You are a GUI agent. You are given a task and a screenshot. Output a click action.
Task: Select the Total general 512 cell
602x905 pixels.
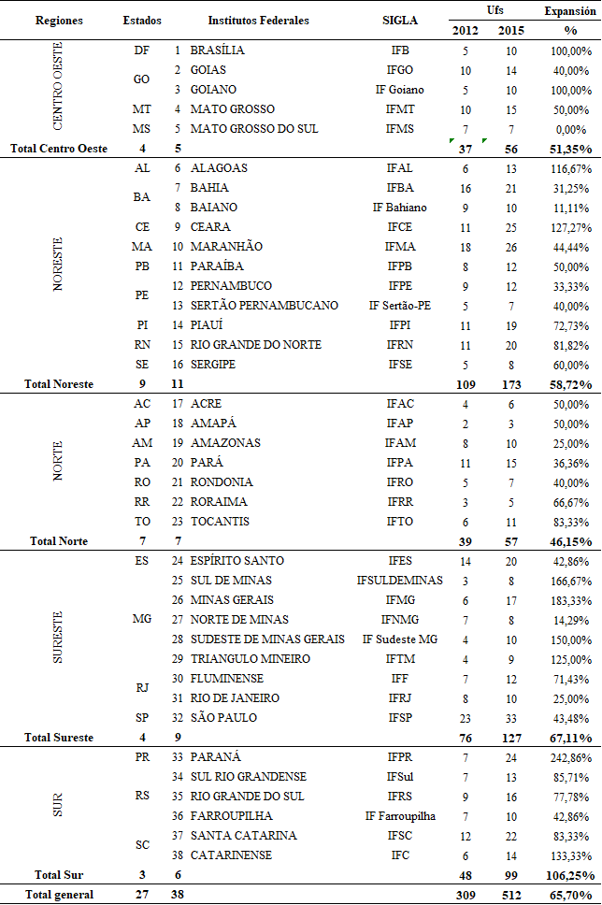click(511, 896)
